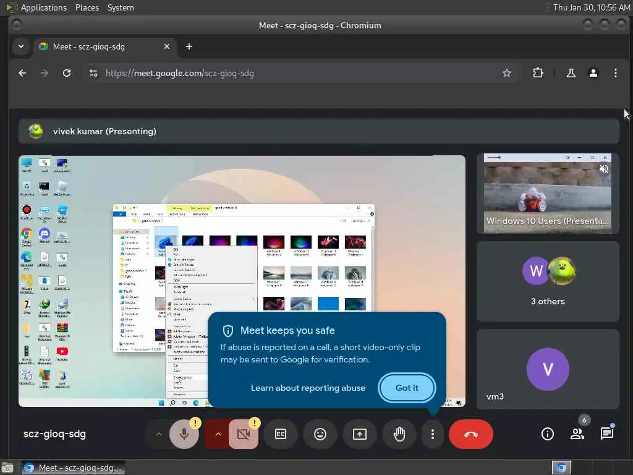Click muted speaker icon on Windows 10 Users tile

click(x=604, y=169)
